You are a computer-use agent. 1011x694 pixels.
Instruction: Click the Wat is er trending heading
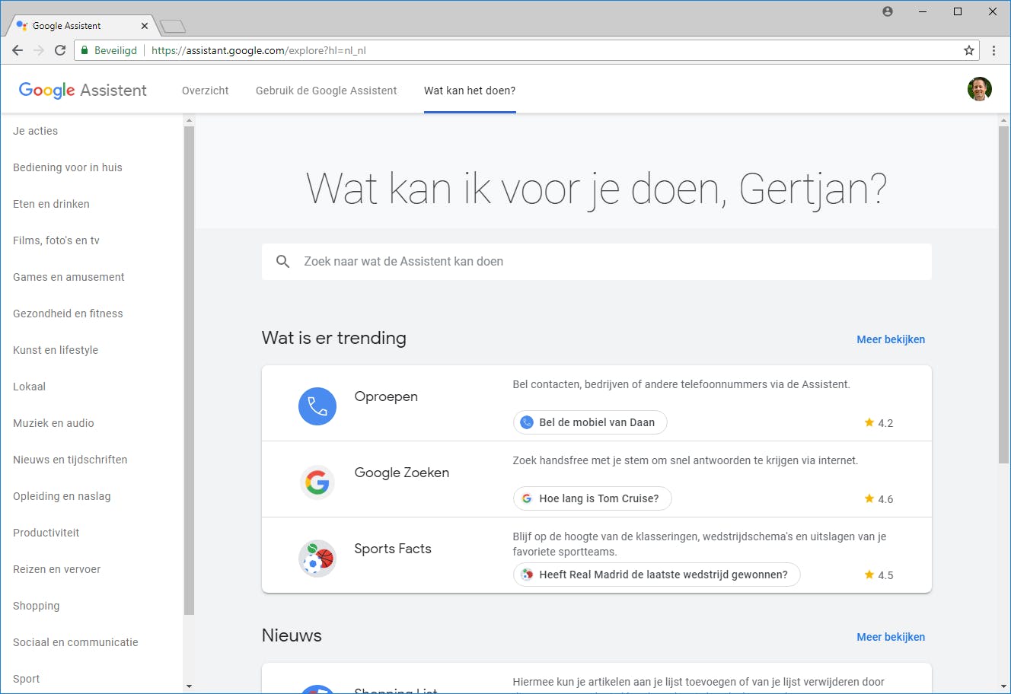(334, 338)
